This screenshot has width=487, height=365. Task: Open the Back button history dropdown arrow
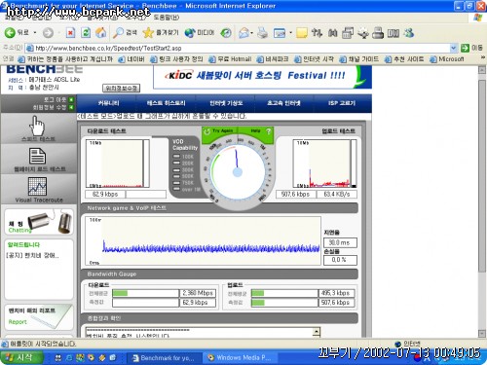pyautogui.click(x=35, y=33)
